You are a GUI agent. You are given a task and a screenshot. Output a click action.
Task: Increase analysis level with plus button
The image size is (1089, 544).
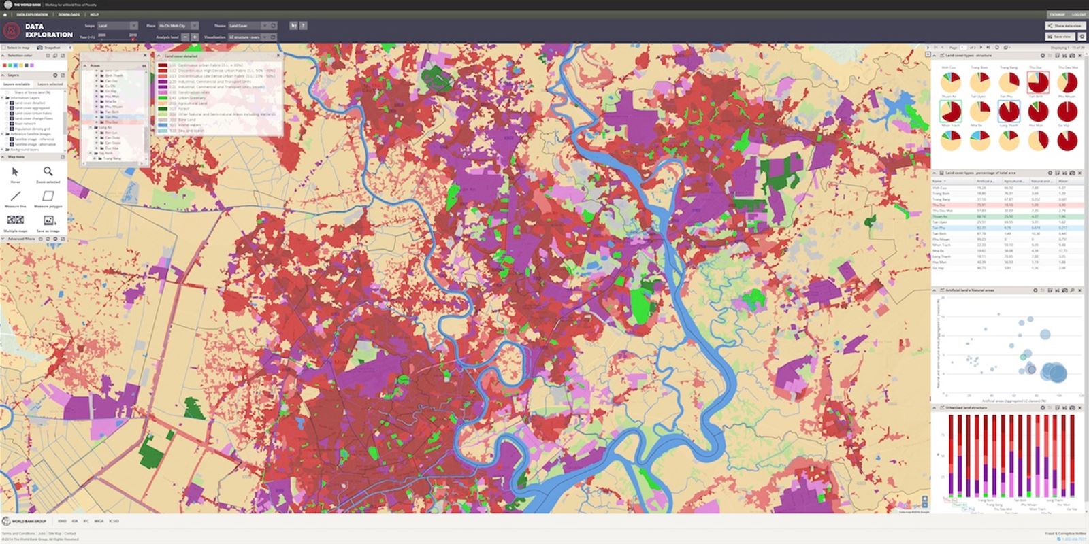coord(195,37)
